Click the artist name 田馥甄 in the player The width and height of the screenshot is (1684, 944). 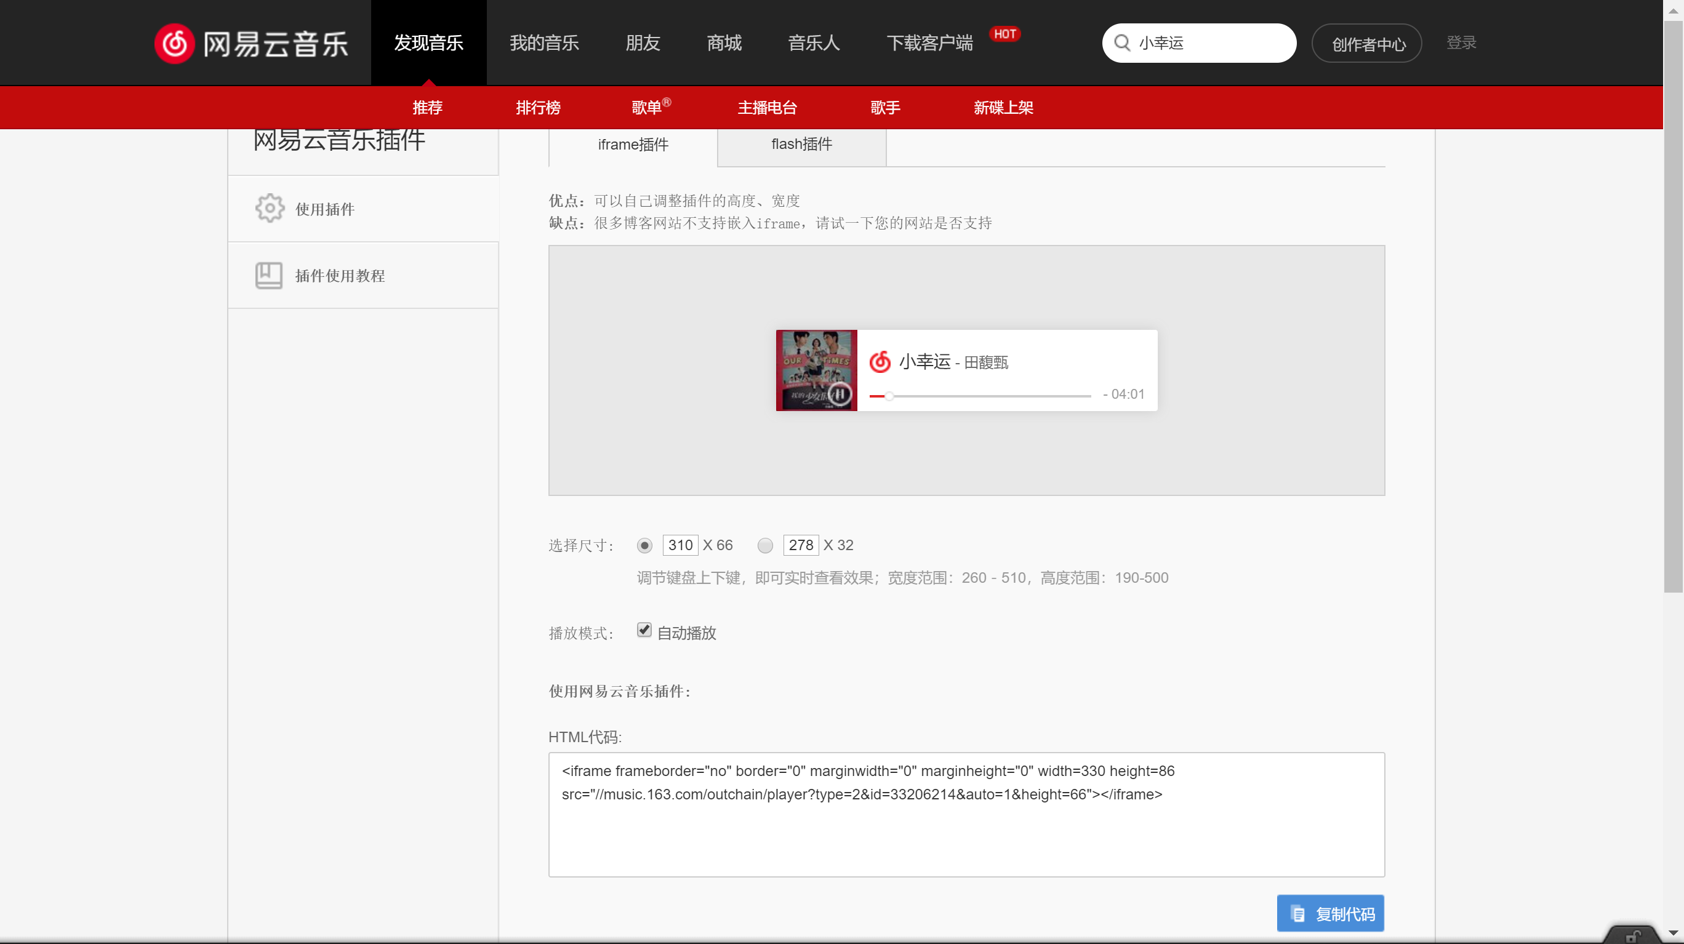986,362
